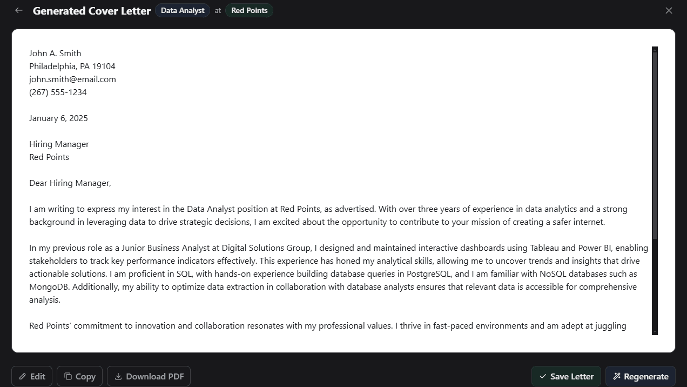Viewport: 687px width, 387px height.
Task: Go back using the left arrow icon
Action: click(x=19, y=10)
